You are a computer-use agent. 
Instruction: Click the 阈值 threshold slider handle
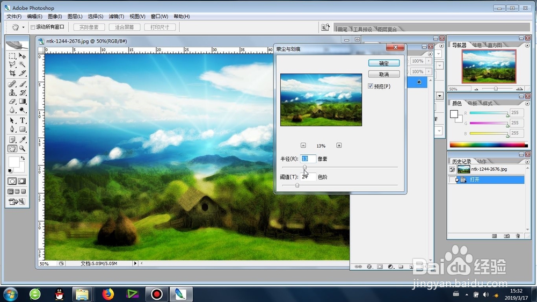(297, 185)
